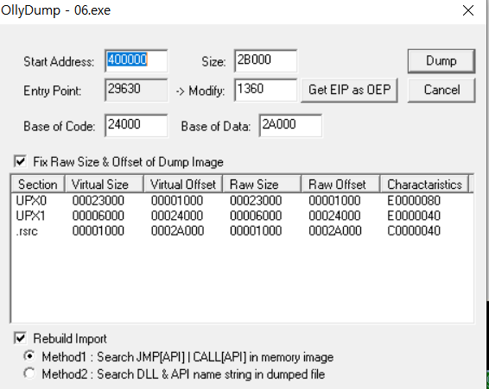Click .rsrc virtual offset 0002A000
Viewport: 489px width, 389px height.
point(177,231)
